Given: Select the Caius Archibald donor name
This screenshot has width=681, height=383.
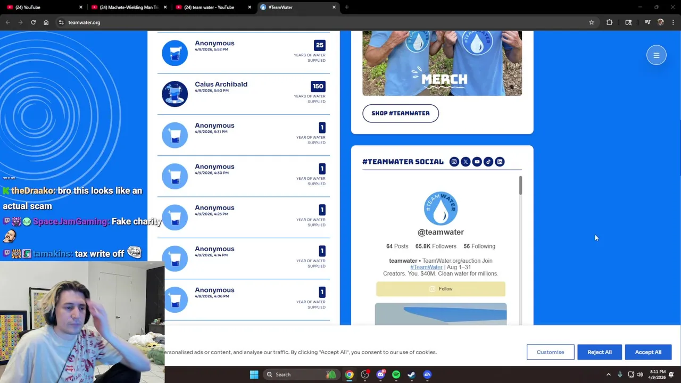Looking at the screenshot, I should 221,84.
